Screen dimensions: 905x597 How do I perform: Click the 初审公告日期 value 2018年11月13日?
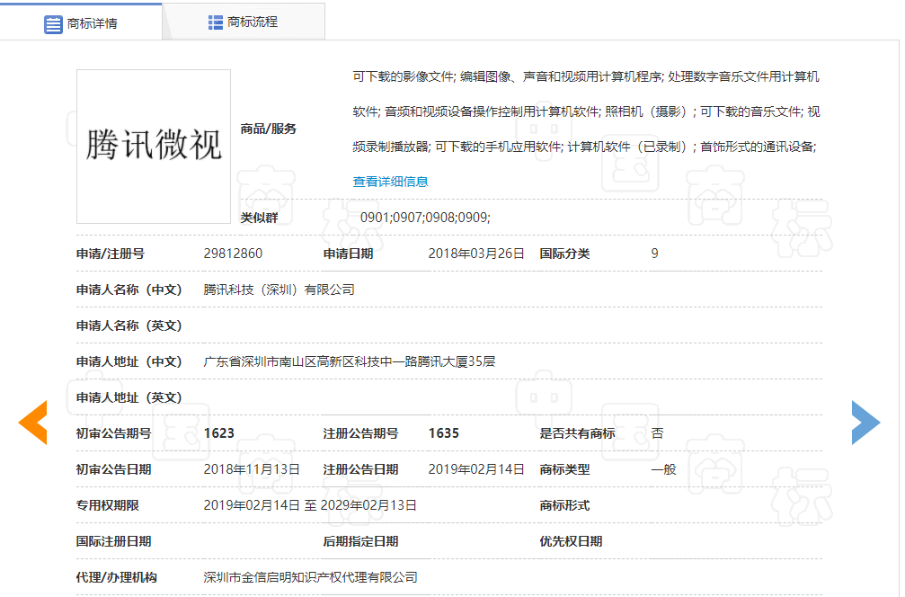pos(252,469)
